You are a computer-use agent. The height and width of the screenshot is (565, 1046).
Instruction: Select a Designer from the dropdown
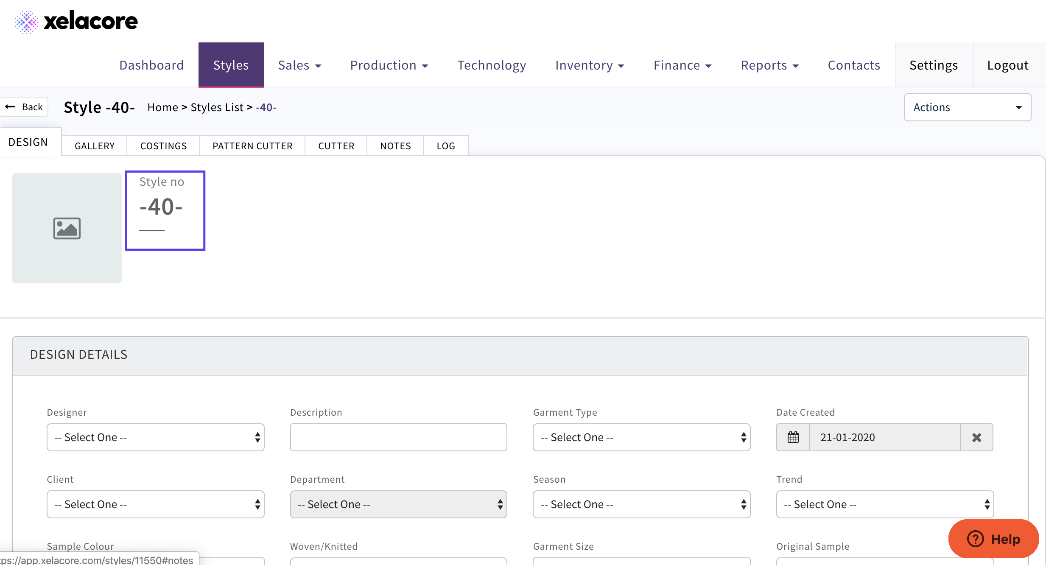155,437
